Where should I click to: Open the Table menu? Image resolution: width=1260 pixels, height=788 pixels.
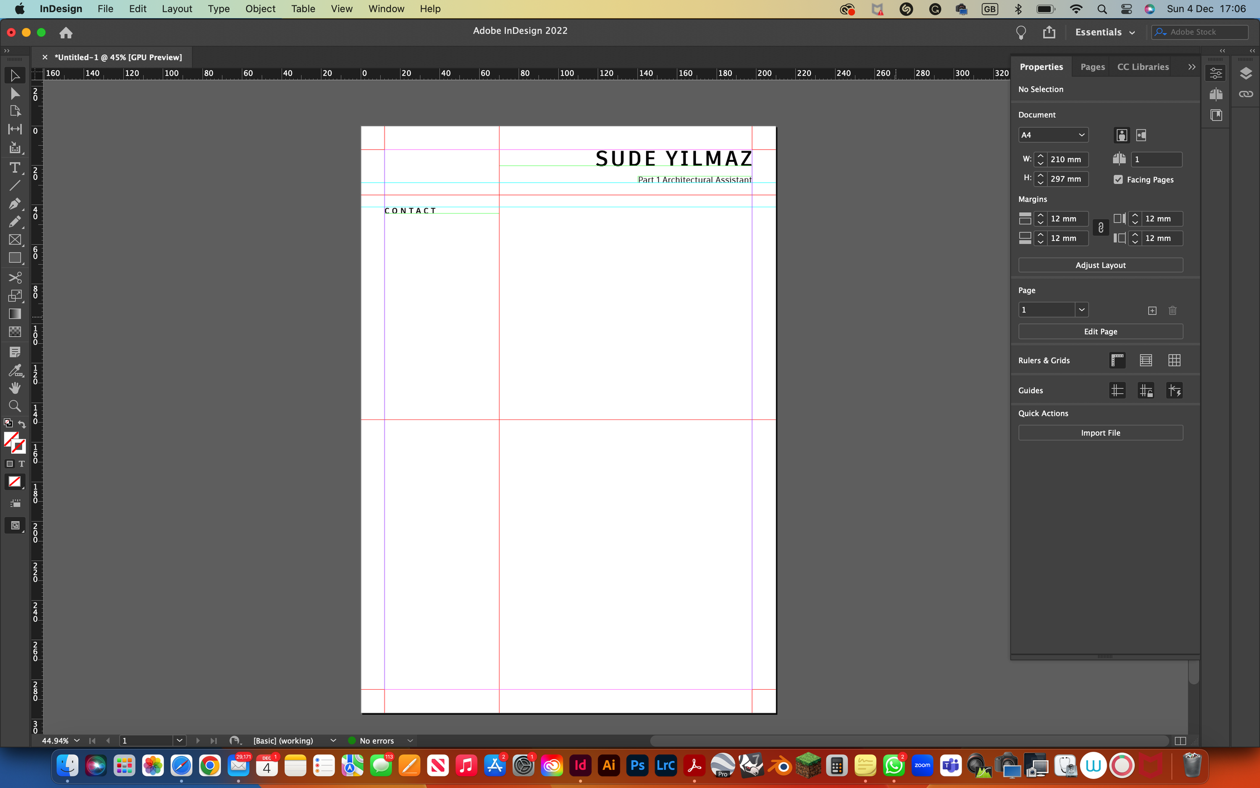click(x=302, y=9)
